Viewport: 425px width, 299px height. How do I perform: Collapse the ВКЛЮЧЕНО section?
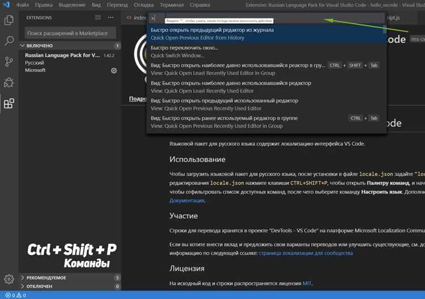[x=70, y=45]
